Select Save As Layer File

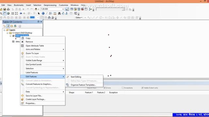[43, 96]
